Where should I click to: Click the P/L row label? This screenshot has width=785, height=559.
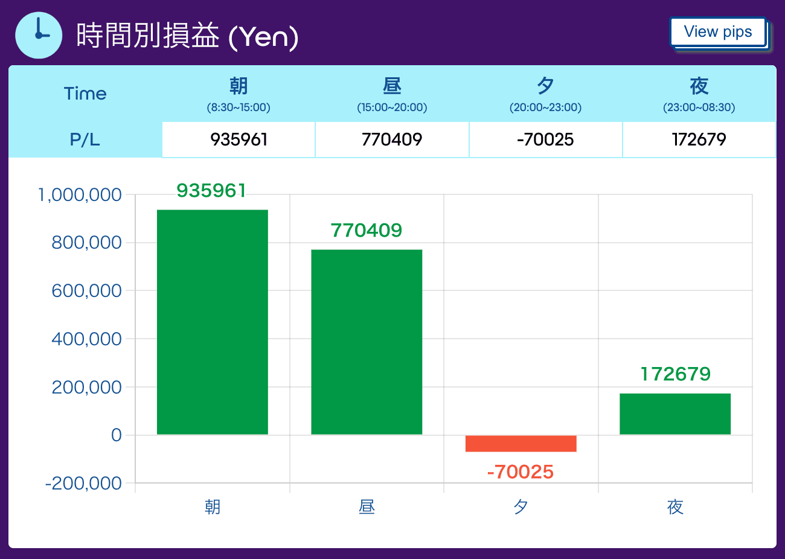[85, 139]
